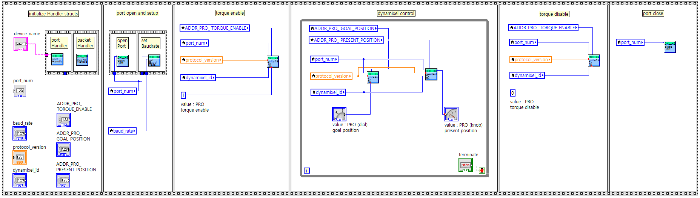Screen dimensions: 700x198
Task: Select the port_num local variable in the torque disable frame
Action: point(523,42)
